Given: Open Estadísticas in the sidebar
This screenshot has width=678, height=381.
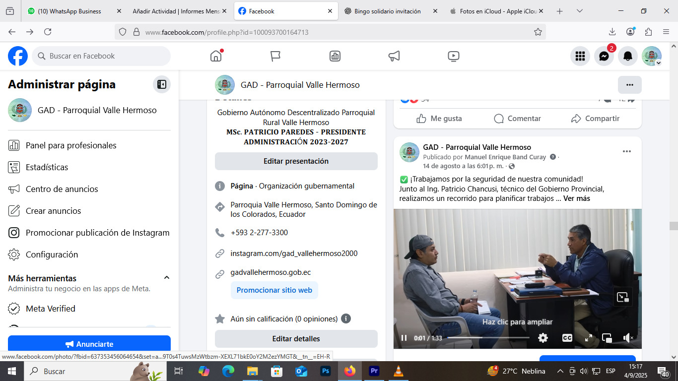Looking at the screenshot, I should pos(47,167).
